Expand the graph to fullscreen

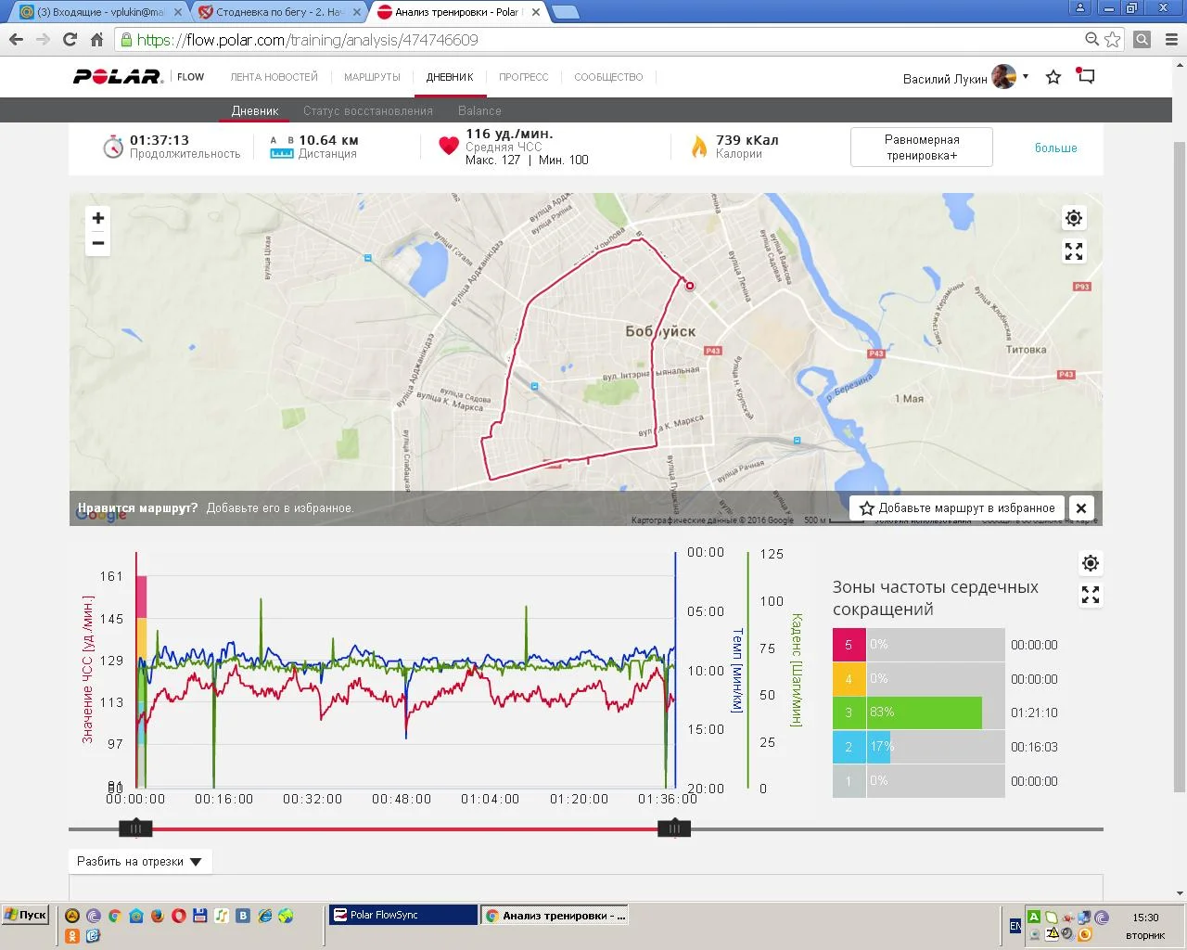[1091, 596]
